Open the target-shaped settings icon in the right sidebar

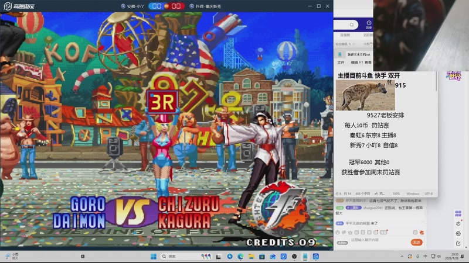[x=458, y=234]
